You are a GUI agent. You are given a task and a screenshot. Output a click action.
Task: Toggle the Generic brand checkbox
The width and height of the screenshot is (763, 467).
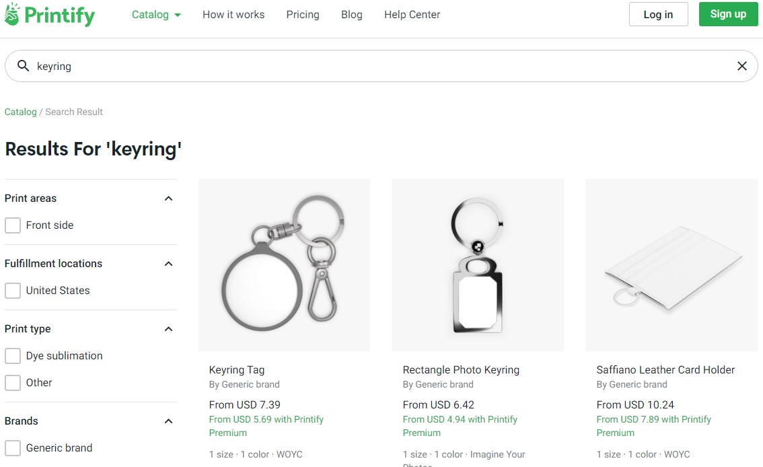click(13, 447)
